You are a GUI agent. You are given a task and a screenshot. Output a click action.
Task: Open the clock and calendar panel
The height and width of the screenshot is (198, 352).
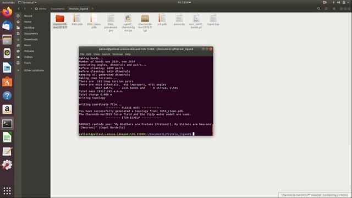click(x=184, y=2)
